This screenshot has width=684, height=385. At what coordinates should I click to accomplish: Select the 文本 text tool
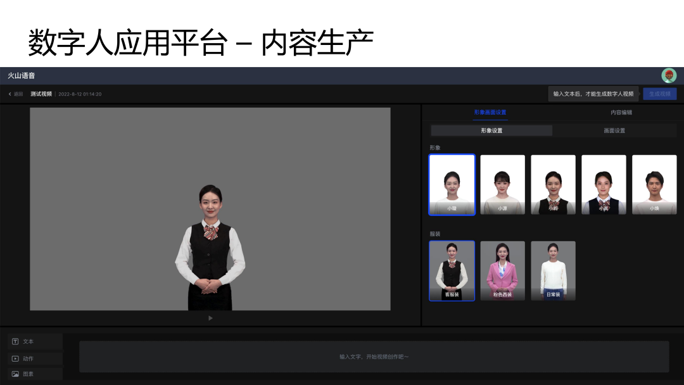[x=35, y=341]
